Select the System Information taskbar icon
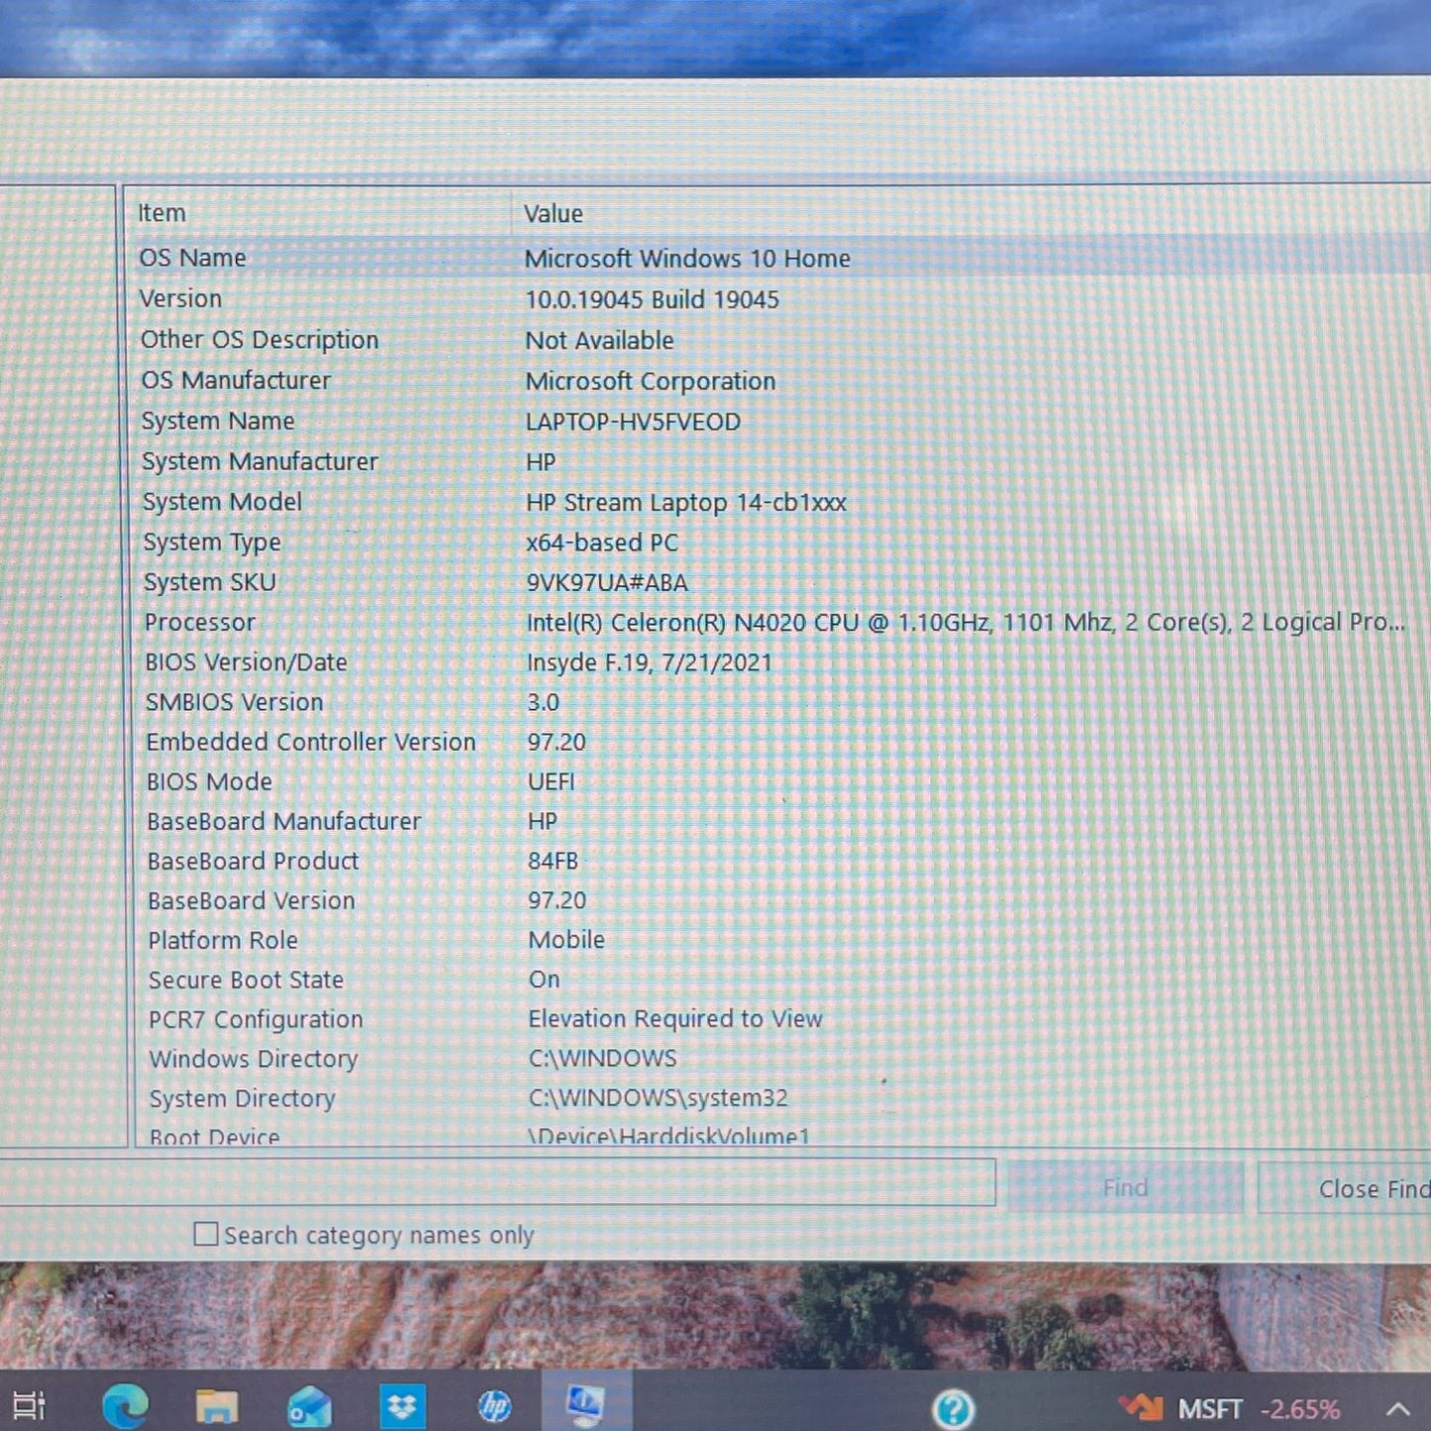This screenshot has height=1431, width=1431. point(586,1404)
